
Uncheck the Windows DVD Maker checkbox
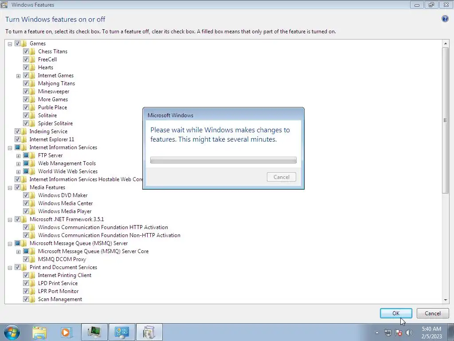pos(26,195)
